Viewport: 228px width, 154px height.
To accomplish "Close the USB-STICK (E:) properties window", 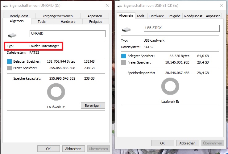I will click(222, 5).
